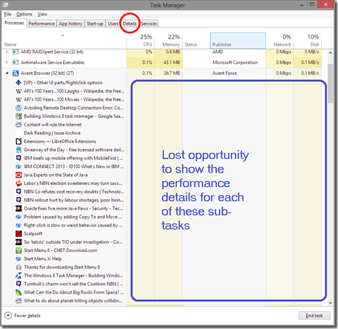Click icon for 'Thanks for downloading Start Menu 8'

coord(18,267)
